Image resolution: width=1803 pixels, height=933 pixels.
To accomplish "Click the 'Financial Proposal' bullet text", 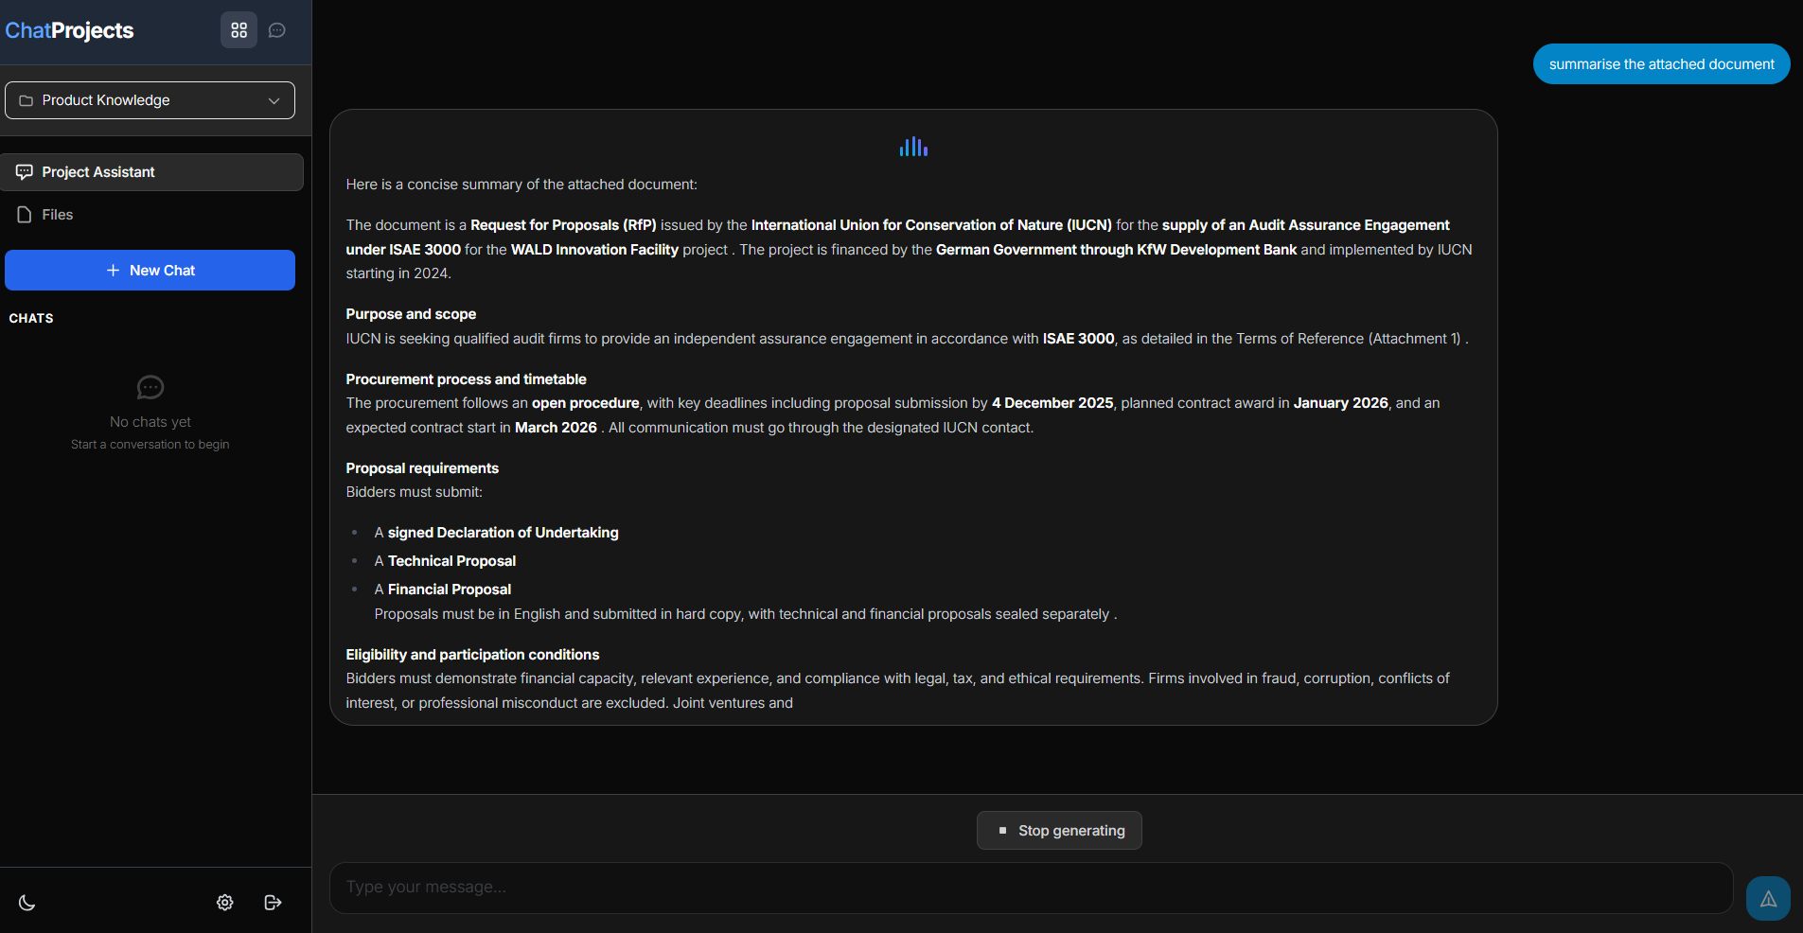I will click(450, 590).
